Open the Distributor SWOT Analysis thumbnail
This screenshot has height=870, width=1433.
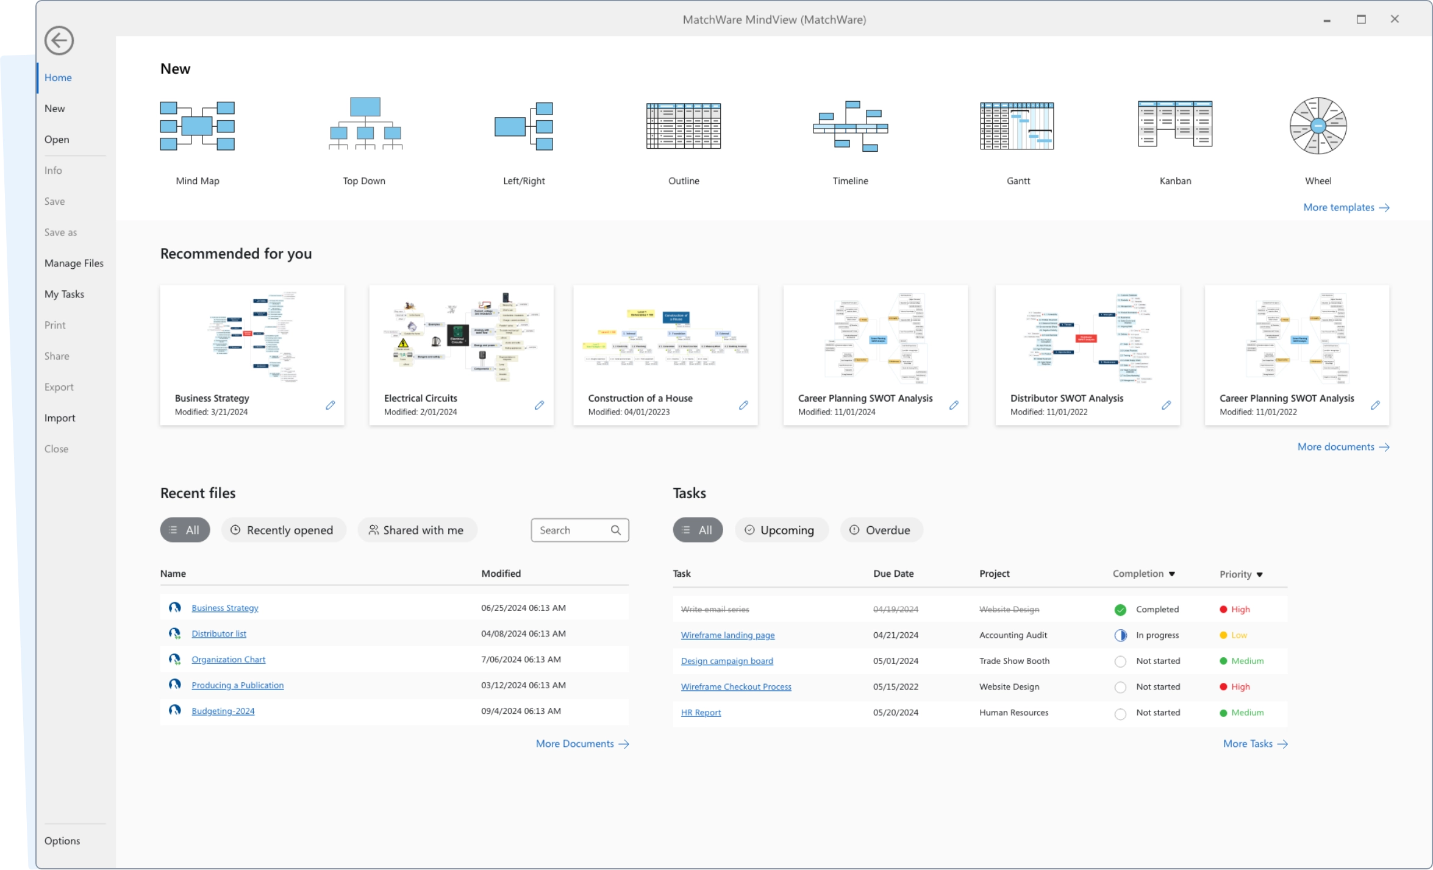[x=1087, y=338]
